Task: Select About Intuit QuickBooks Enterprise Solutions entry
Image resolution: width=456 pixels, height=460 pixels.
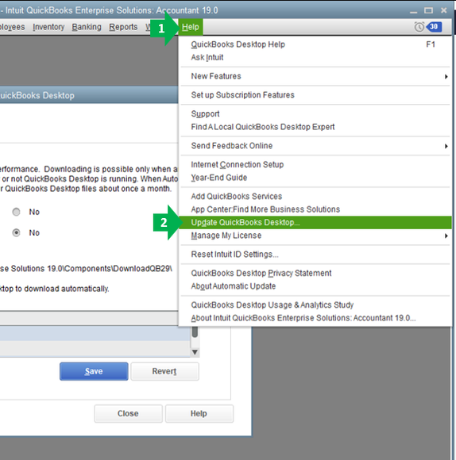Action: click(315, 318)
